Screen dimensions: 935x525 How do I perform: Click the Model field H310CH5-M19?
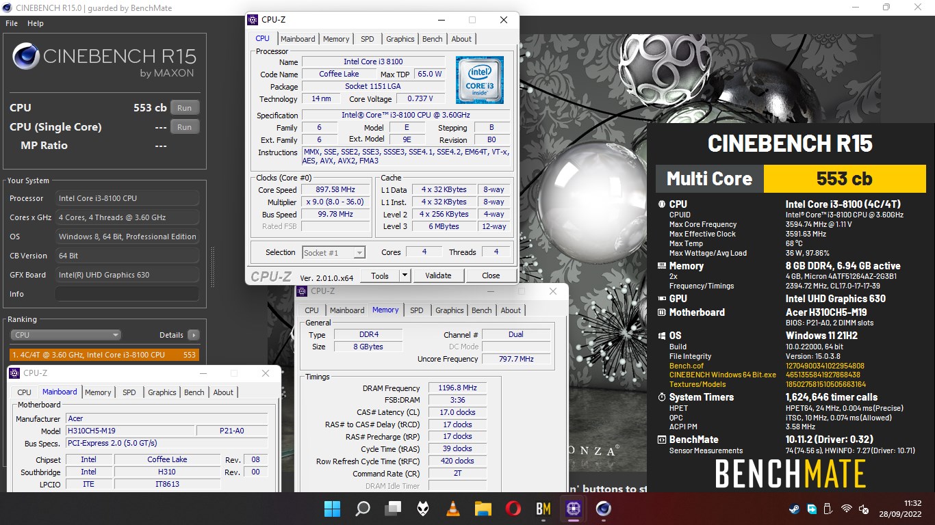130,431
